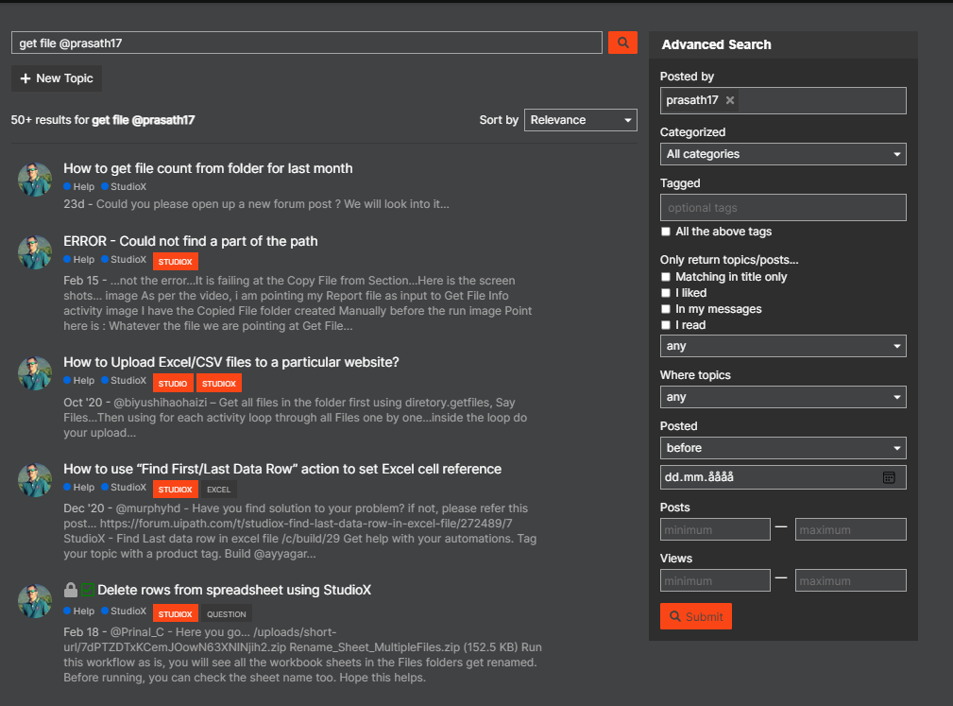This screenshot has width=953, height=706.
Task: Click avatar beside Upload Excel/CSV topic
Action: pyautogui.click(x=35, y=372)
